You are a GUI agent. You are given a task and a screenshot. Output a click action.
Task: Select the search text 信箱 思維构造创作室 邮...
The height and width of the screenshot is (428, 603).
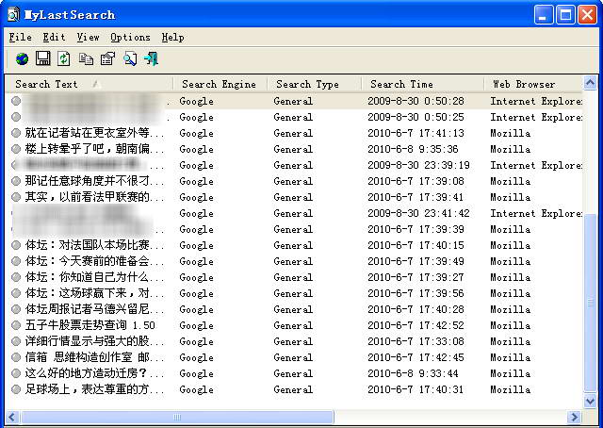click(94, 357)
